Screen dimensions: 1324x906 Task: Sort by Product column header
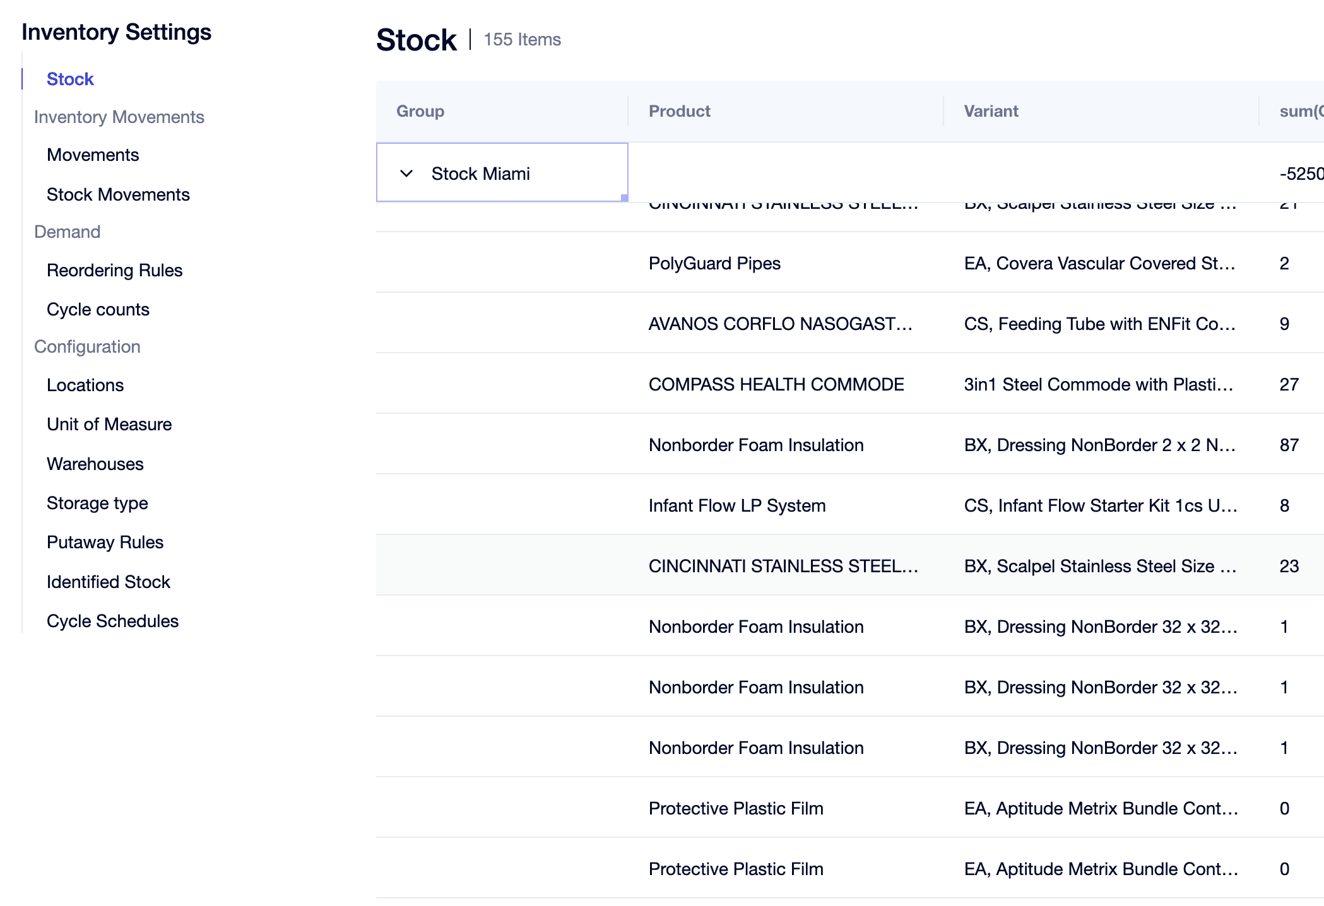[x=680, y=111]
